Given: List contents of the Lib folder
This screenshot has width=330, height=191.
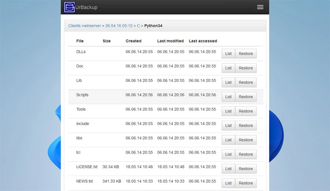Looking at the screenshot, I should tap(228, 82).
